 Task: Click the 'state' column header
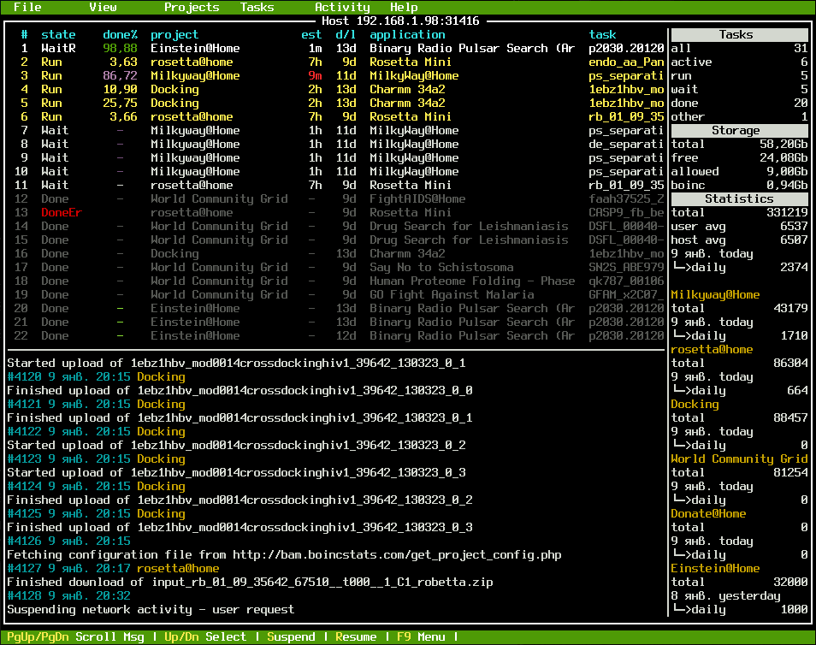tap(58, 34)
